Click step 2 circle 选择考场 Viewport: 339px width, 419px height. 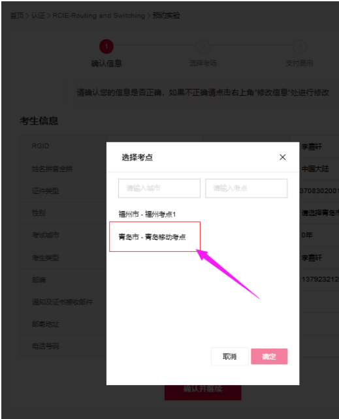203,47
